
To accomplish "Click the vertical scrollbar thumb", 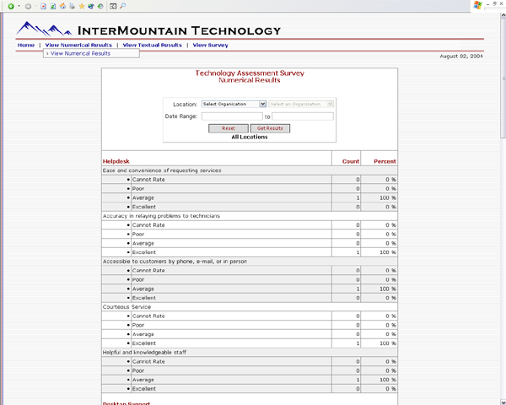I will 503,78.
